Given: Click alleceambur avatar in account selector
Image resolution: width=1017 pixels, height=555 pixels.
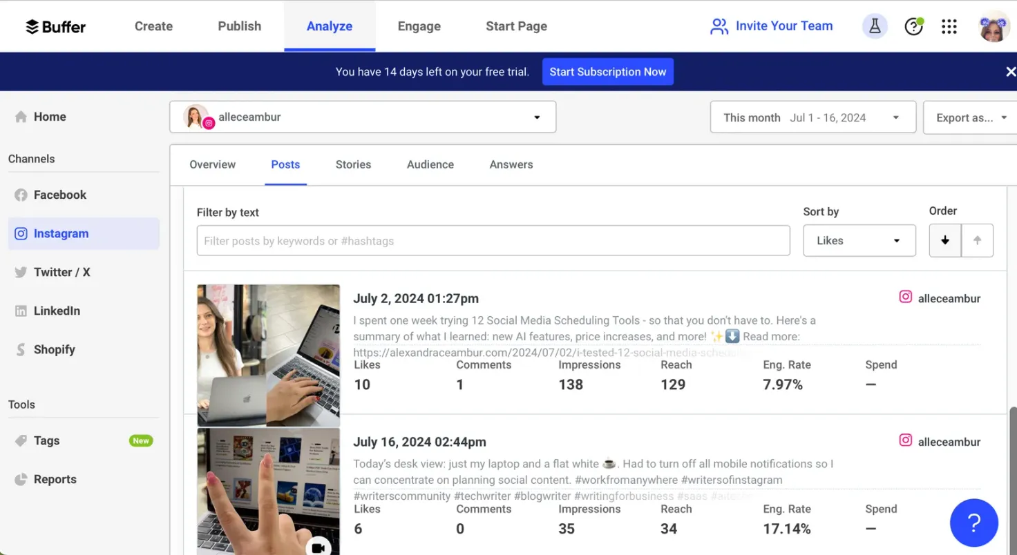Looking at the screenshot, I should [196, 117].
